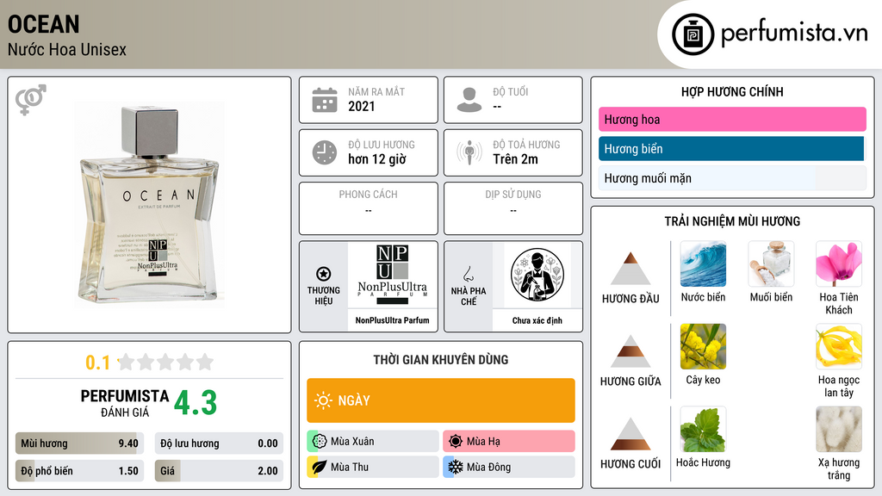
Task: Click the Nước Hoa Unisex subtitle
Action: (67, 49)
